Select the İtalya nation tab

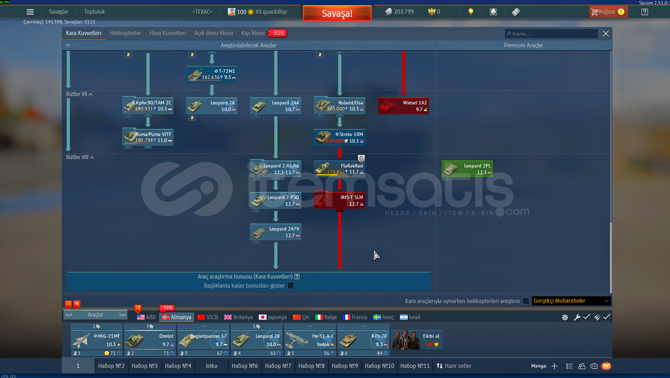(326, 317)
